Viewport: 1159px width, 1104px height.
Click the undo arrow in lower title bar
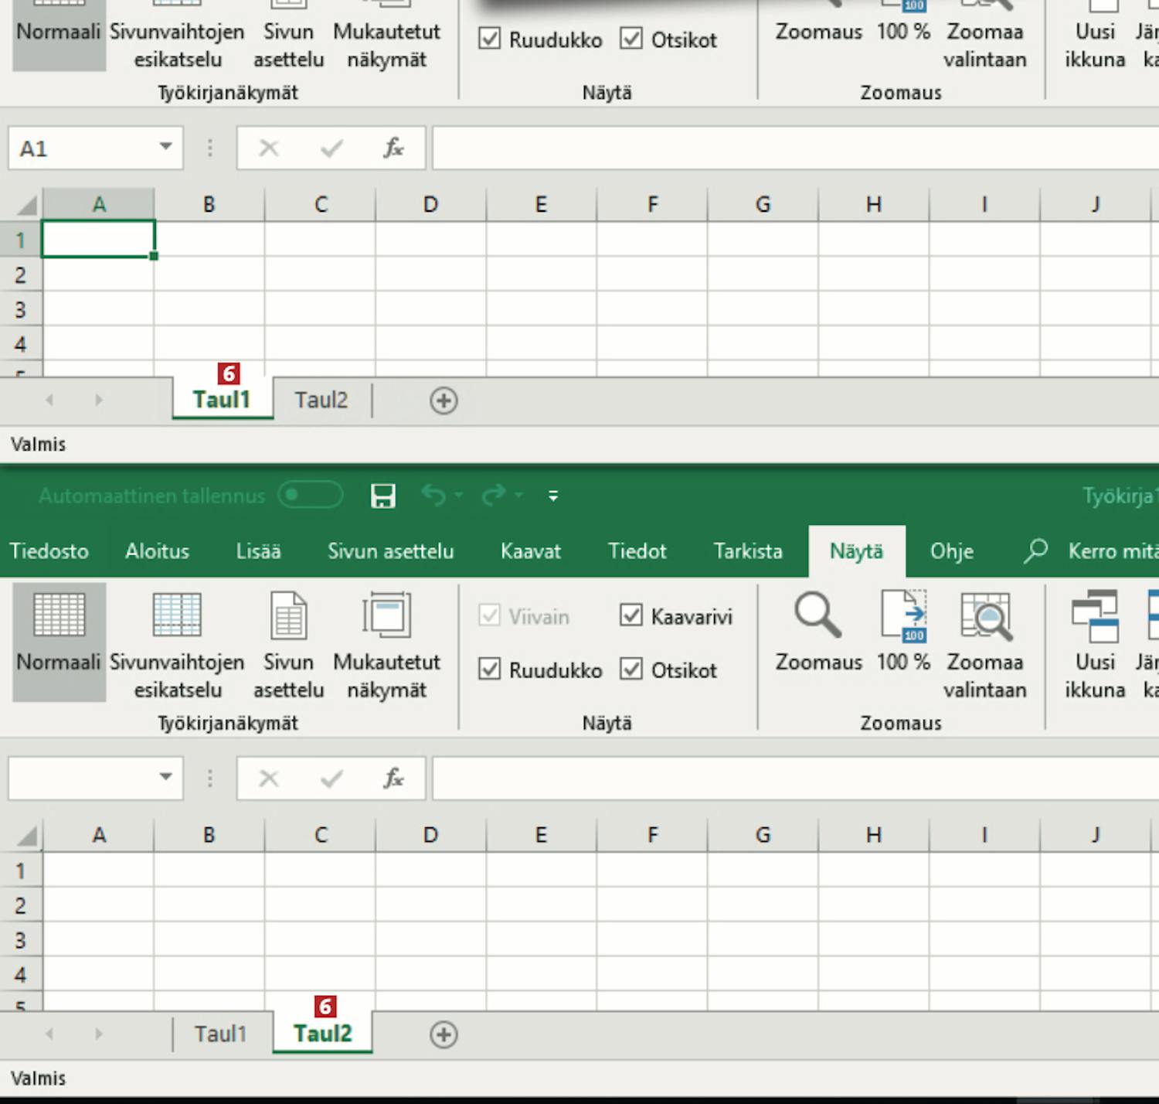point(433,495)
